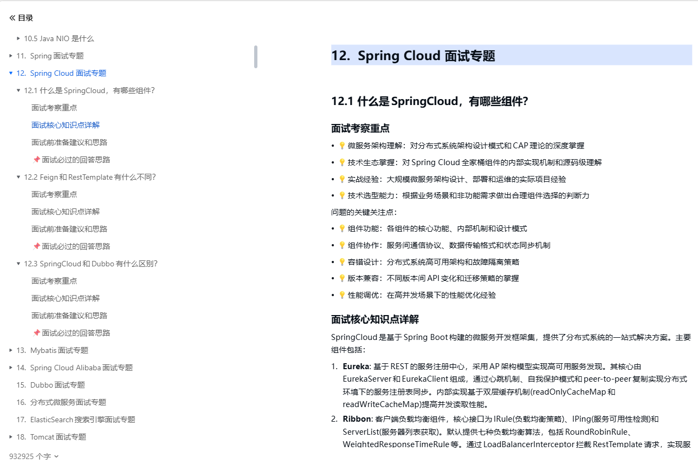Collapse 12.3 SpringCloud 和 Dubbo section arrow
Image resolution: width=698 pixels, height=465 pixels.
(18, 264)
